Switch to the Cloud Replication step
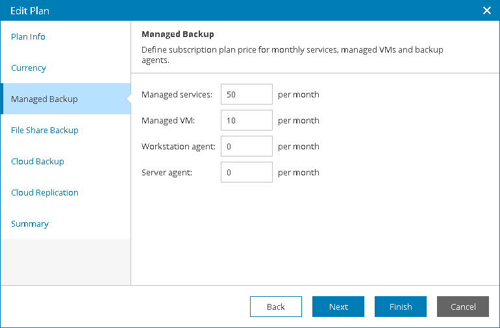The height and width of the screenshot is (328, 500). [x=45, y=193]
